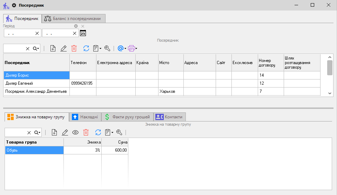Delete the discount with the lower trash icon
This screenshot has height=195, width=337.
tap(86, 132)
